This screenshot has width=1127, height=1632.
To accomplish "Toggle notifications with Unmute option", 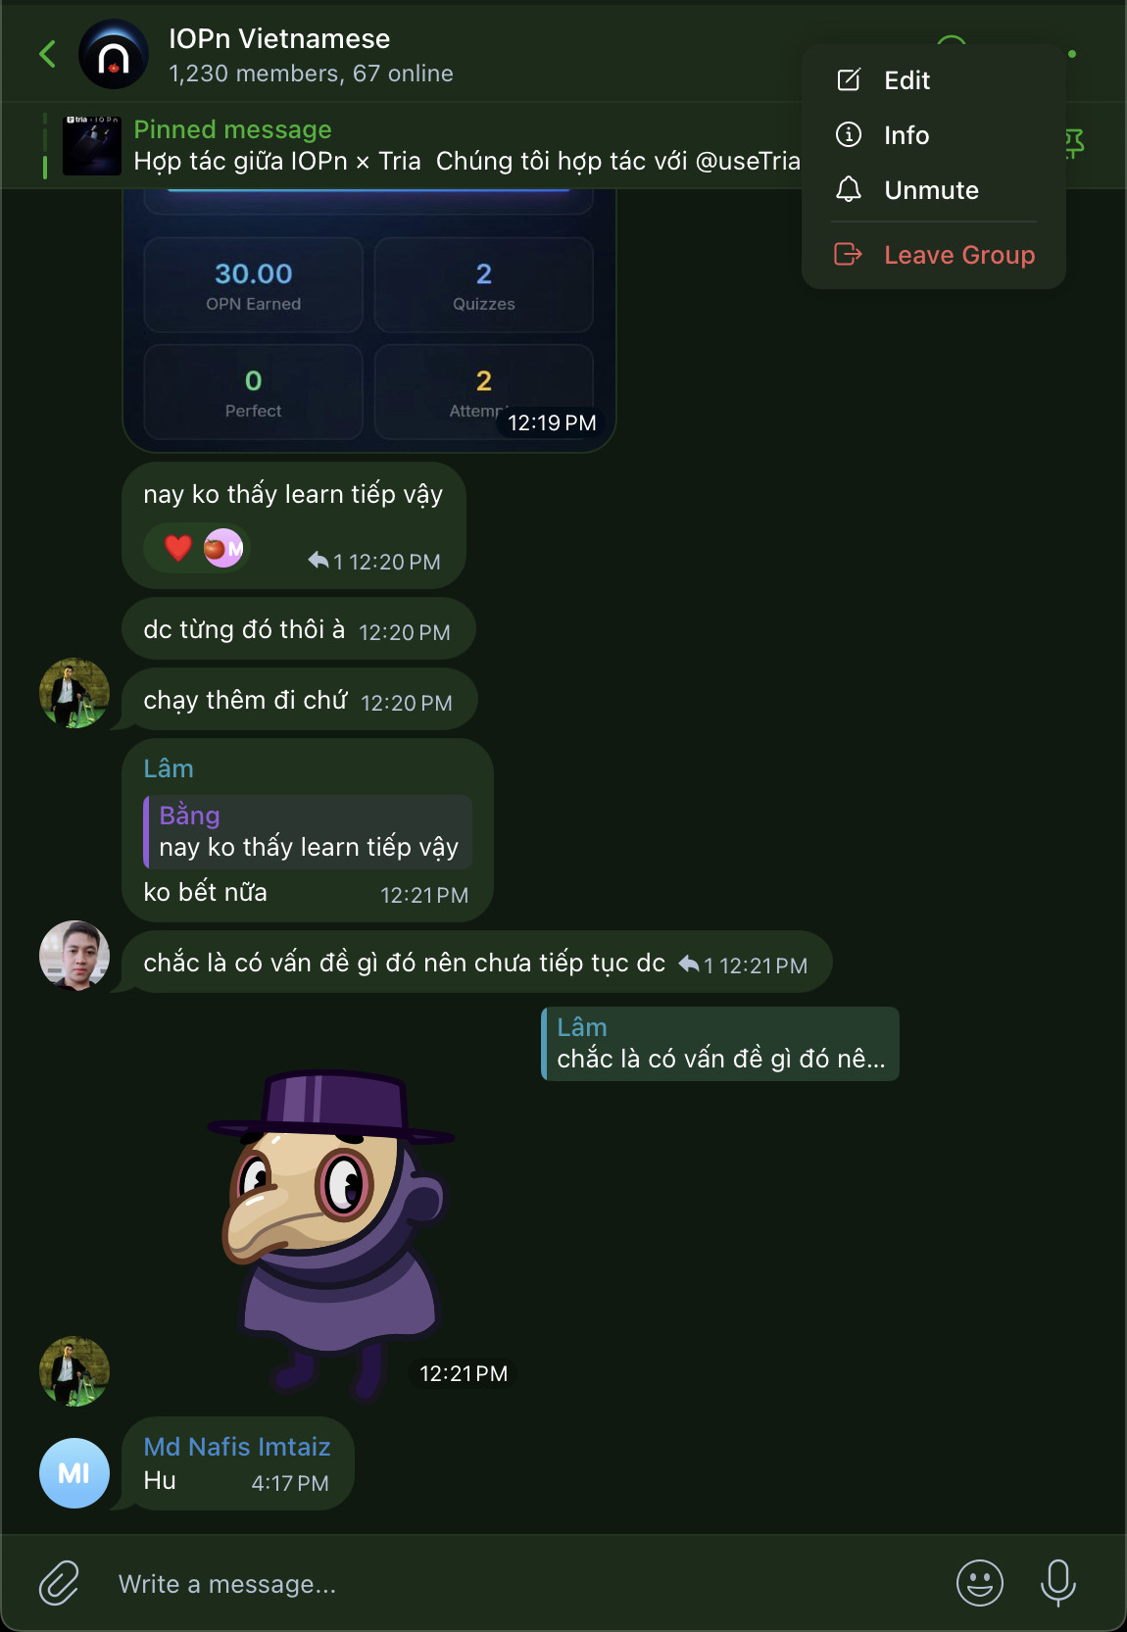I will [x=933, y=190].
